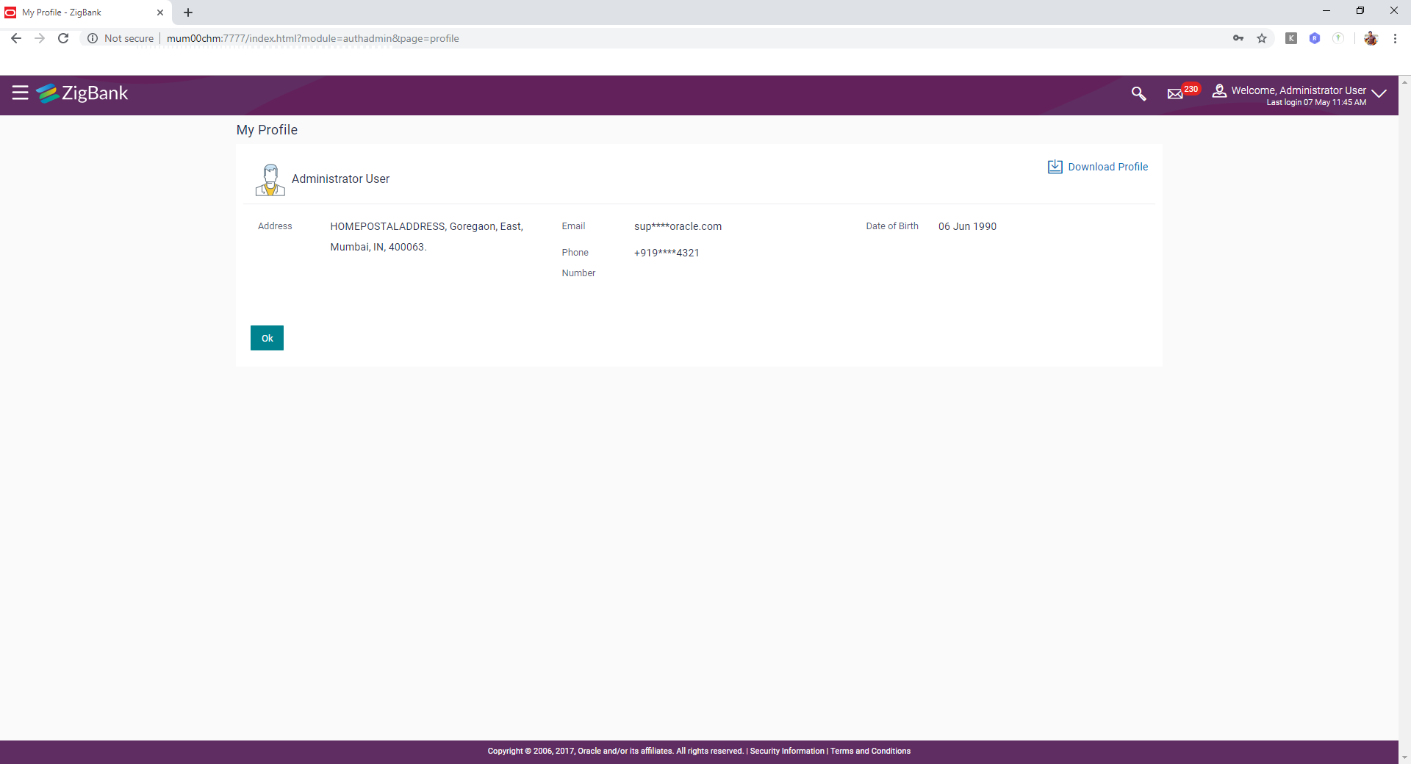Open a new browser tab
This screenshot has height=764, width=1411.
pos(187,12)
